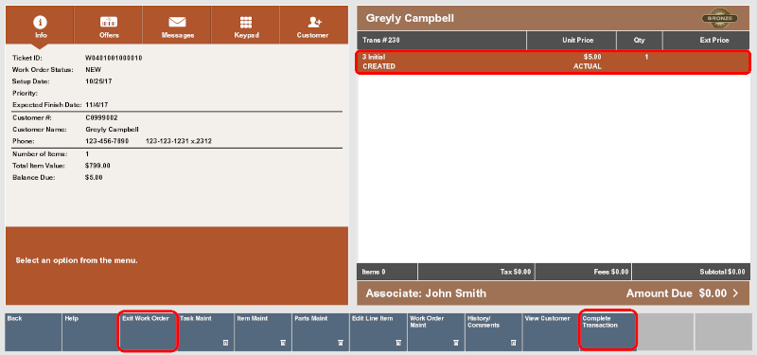The image size is (757, 355).
Task: Click Exit Work Order
Action: click(149, 332)
